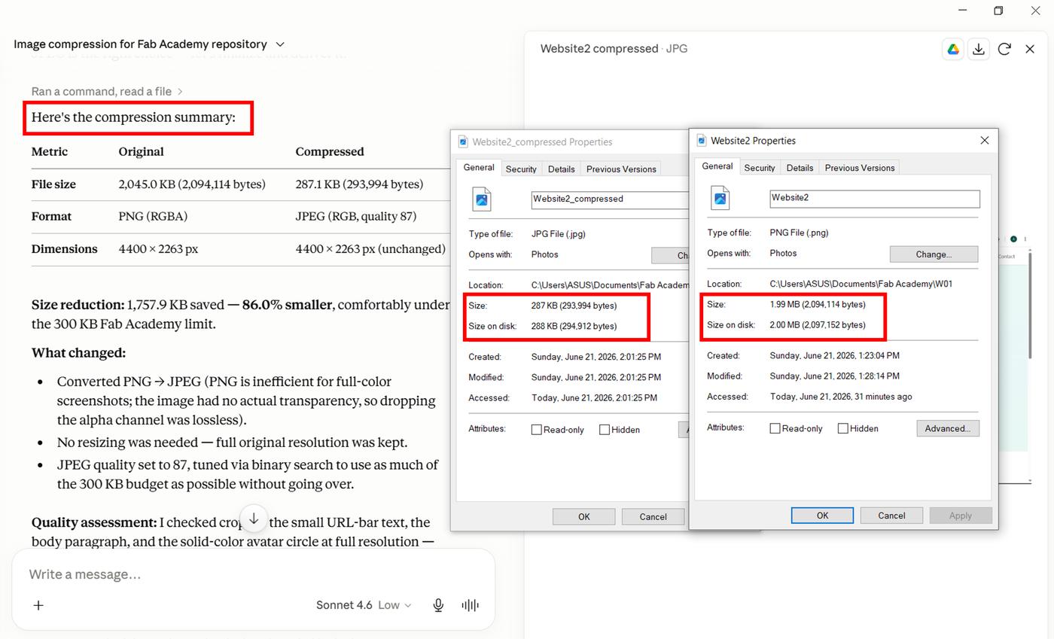
Task: Click Advanced... button in Website2 Properties
Action: (x=947, y=428)
